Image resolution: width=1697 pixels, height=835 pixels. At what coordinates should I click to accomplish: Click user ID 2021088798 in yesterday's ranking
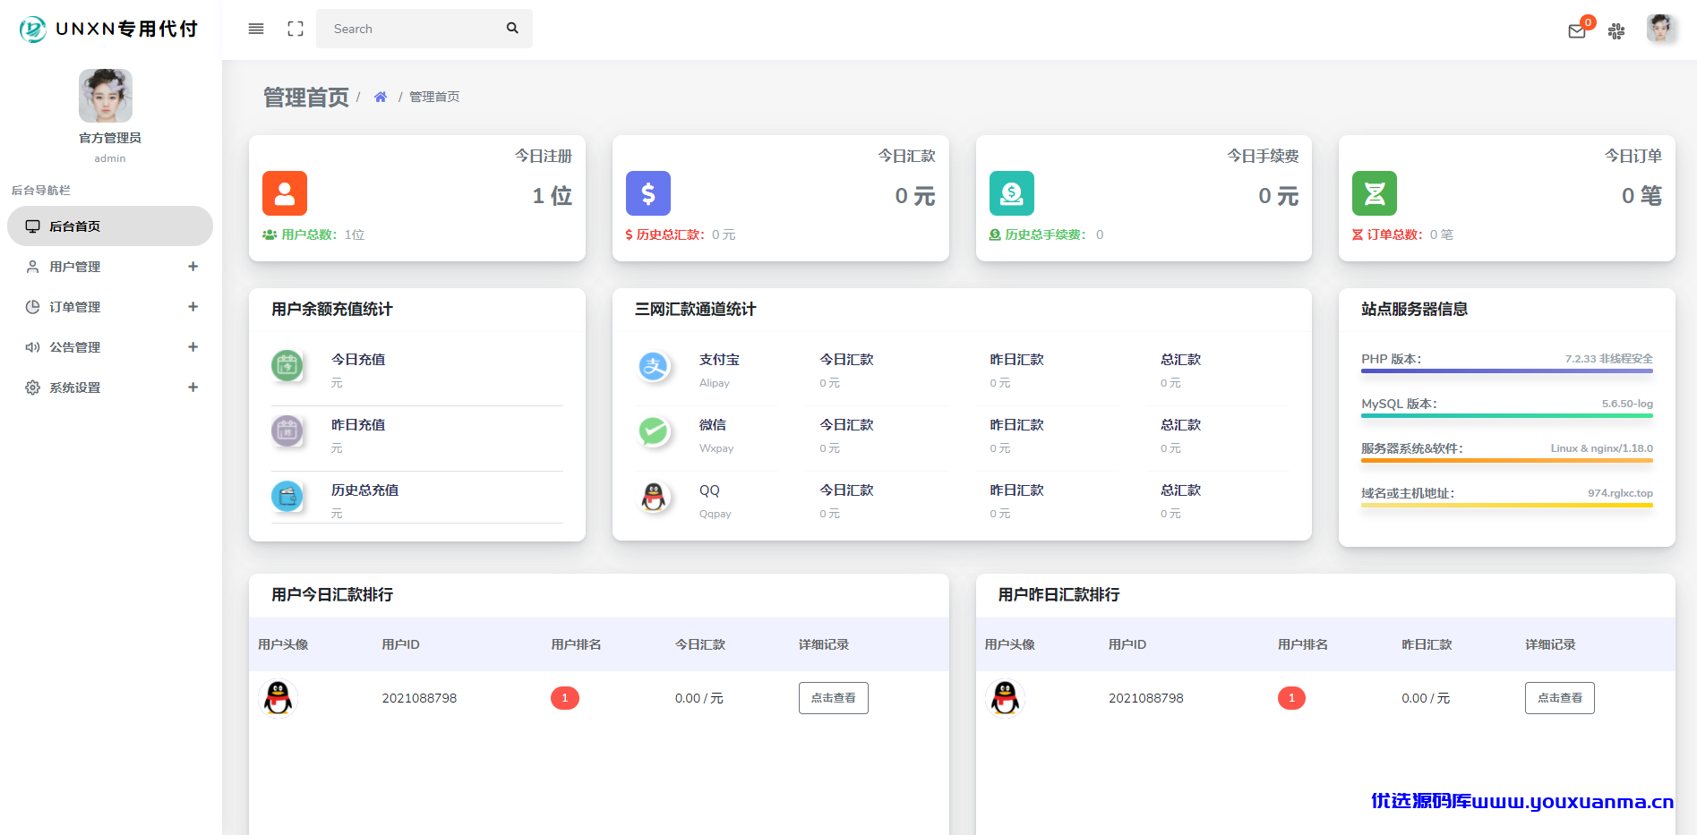(x=1146, y=698)
